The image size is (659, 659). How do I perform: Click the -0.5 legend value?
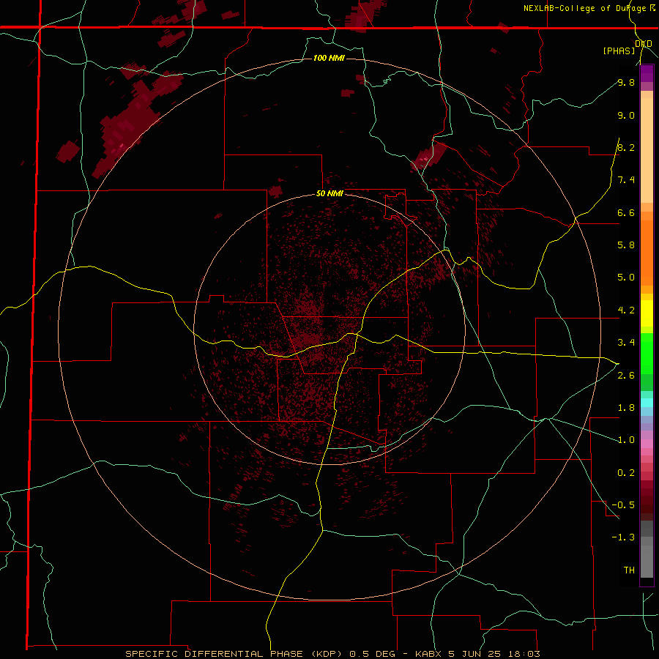(x=623, y=505)
